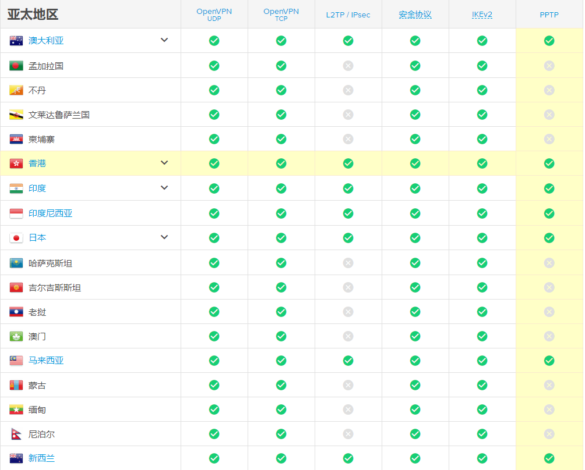Click the Bangladesh flag icon next to 孟加拉国
This screenshot has height=470, width=585.
[x=16, y=66]
